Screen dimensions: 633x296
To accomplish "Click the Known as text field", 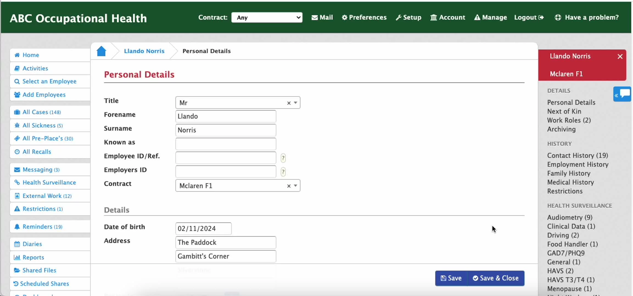I will (x=225, y=144).
